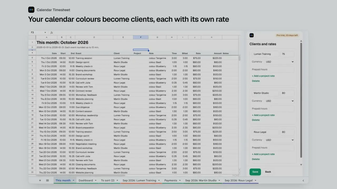Click the Calendar Timesheet logo in sidebar
Screen dimensions: 337x189
click(251, 35)
